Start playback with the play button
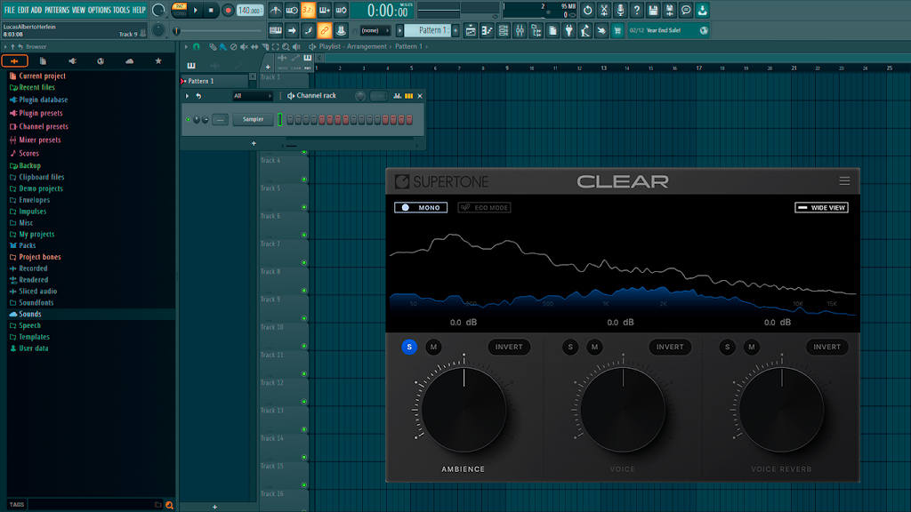The height and width of the screenshot is (512, 911). click(196, 10)
